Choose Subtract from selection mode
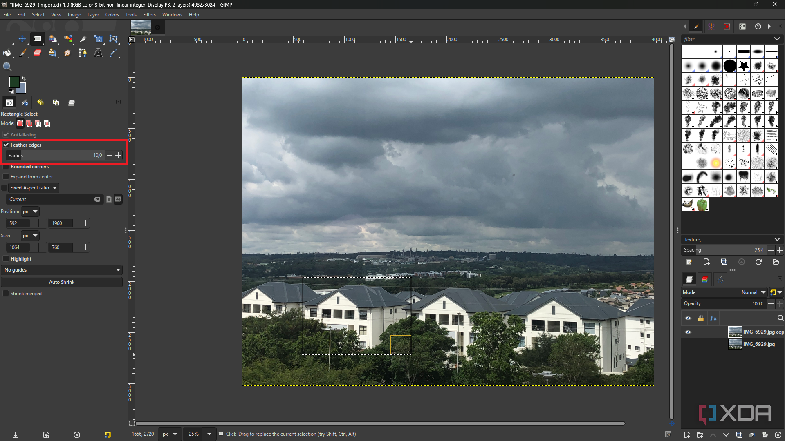Image resolution: width=785 pixels, height=441 pixels. [38, 123]
